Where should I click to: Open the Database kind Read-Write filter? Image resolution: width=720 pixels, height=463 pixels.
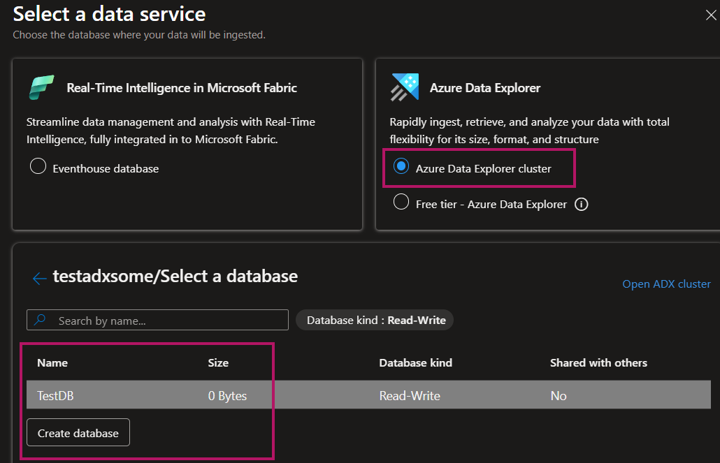(375, 320)
